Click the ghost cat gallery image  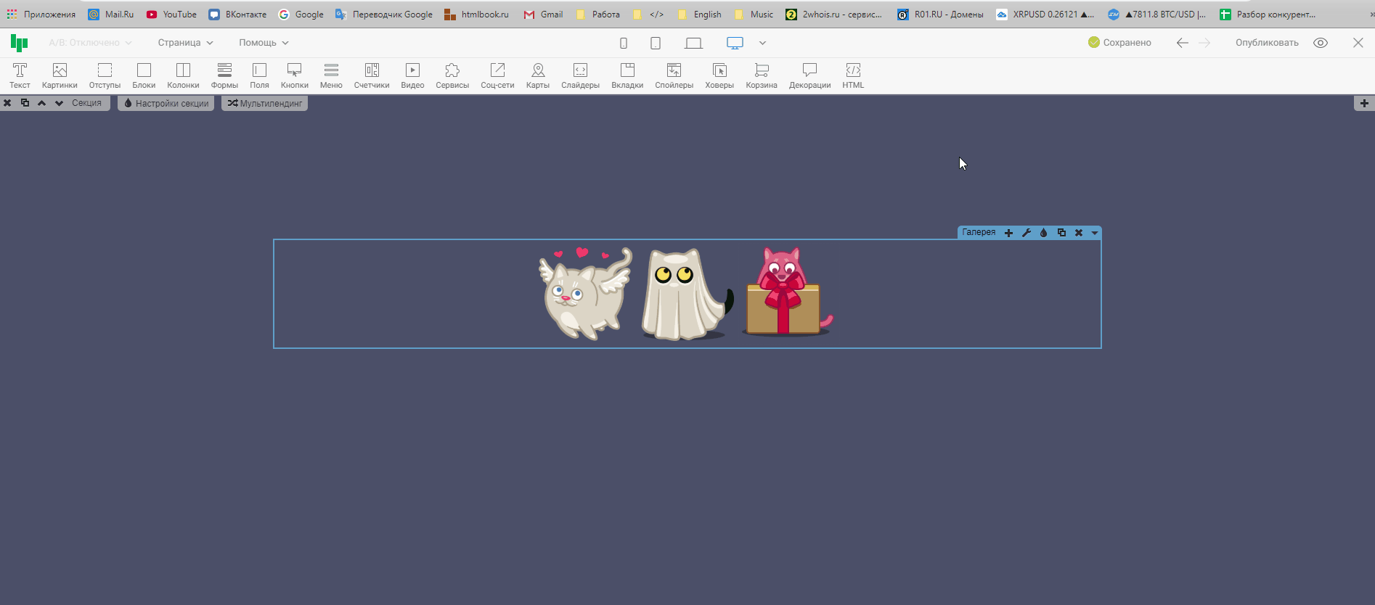[x=684, y=295]
